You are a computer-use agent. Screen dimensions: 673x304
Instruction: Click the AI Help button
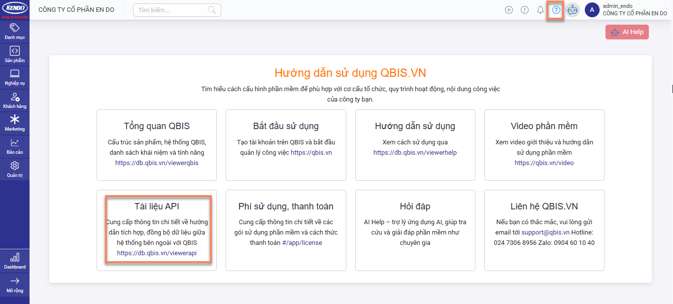[x=627, y=32]
